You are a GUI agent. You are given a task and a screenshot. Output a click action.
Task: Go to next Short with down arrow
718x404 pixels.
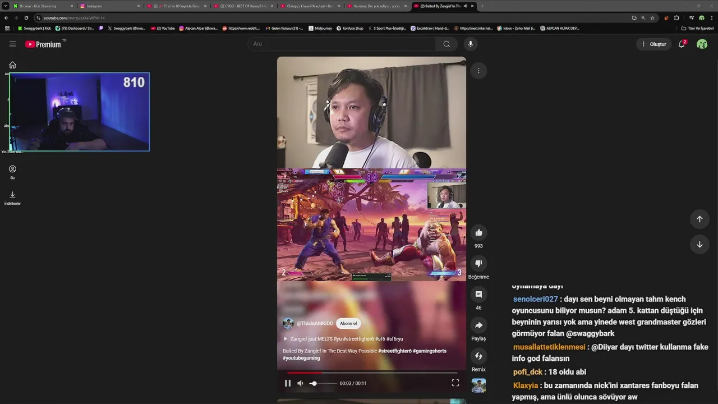(x=699, y=245)
